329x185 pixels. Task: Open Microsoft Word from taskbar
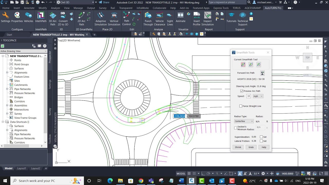pyautogui.click(x=181, y=181)
